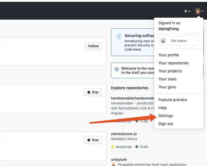Click the user avatar in the header

[x=198, y=11]
